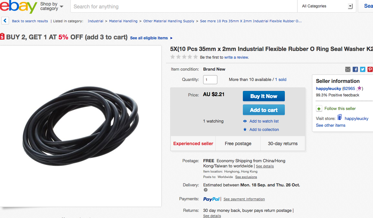Click the green plus Follow this seller
This screenshot has width=373, height=218.
click(319, 109)
